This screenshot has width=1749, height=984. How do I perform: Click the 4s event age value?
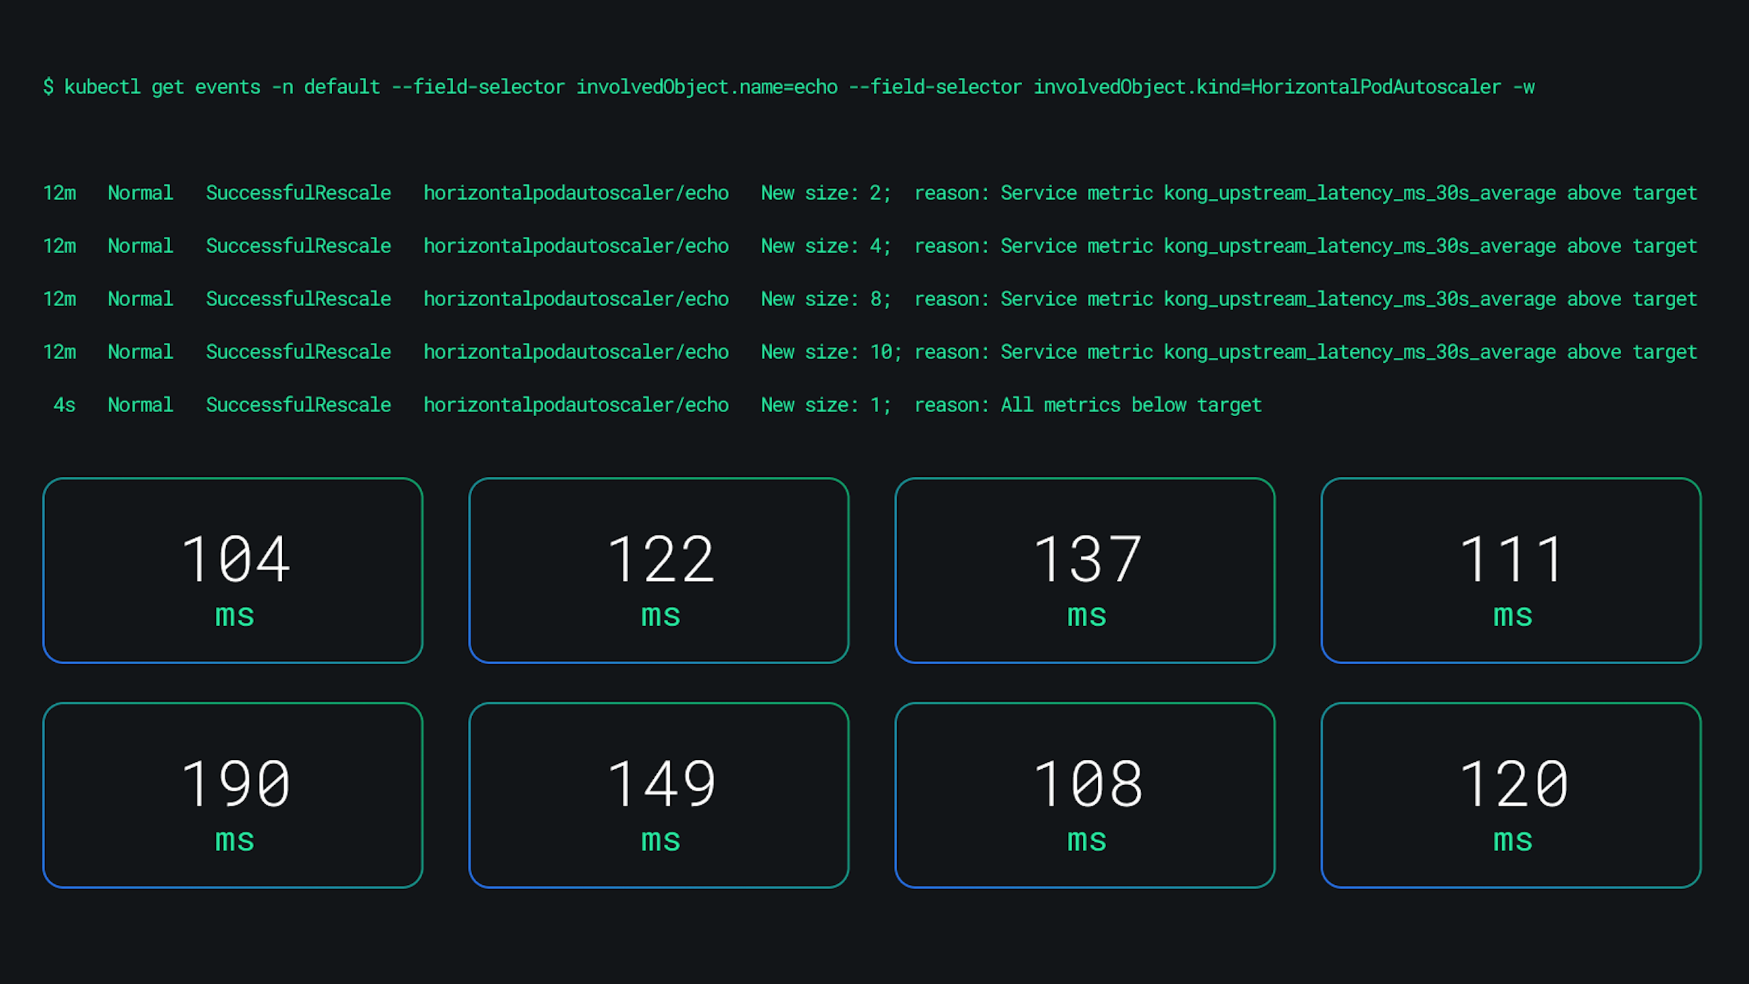pos(64,405)
